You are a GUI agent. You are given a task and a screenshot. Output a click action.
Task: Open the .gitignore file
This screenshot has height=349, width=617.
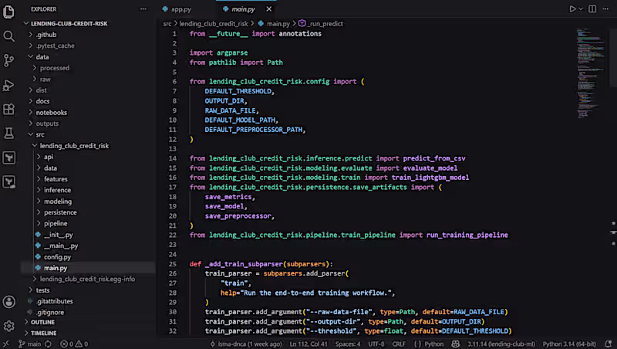coord(50,312)
